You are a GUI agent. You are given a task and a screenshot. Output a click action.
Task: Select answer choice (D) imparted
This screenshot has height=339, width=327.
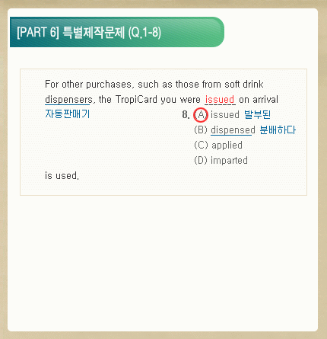[x=221, y=161]
